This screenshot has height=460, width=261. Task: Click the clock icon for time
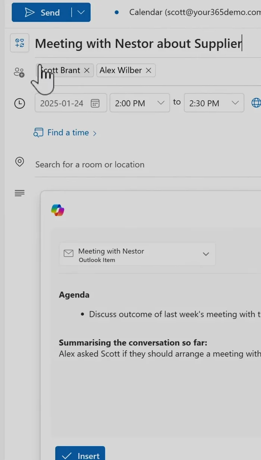coord(19,103)
